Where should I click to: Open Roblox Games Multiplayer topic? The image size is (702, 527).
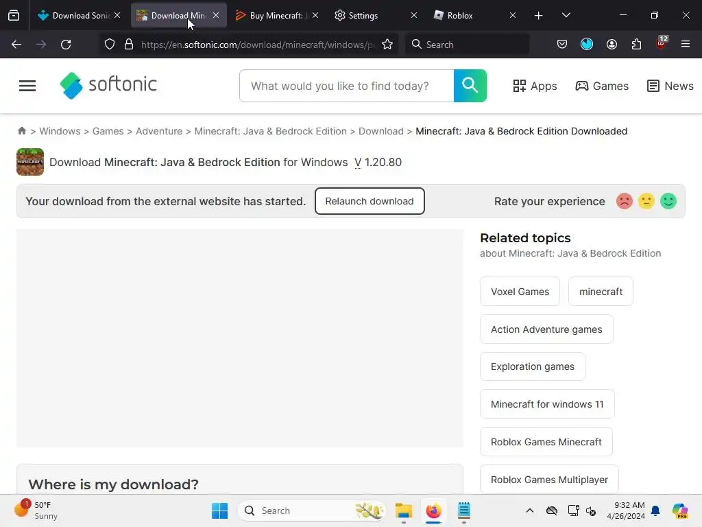(549, 479)
